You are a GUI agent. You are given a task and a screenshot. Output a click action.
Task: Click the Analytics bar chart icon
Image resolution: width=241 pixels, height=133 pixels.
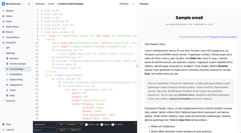coord(4,42)
